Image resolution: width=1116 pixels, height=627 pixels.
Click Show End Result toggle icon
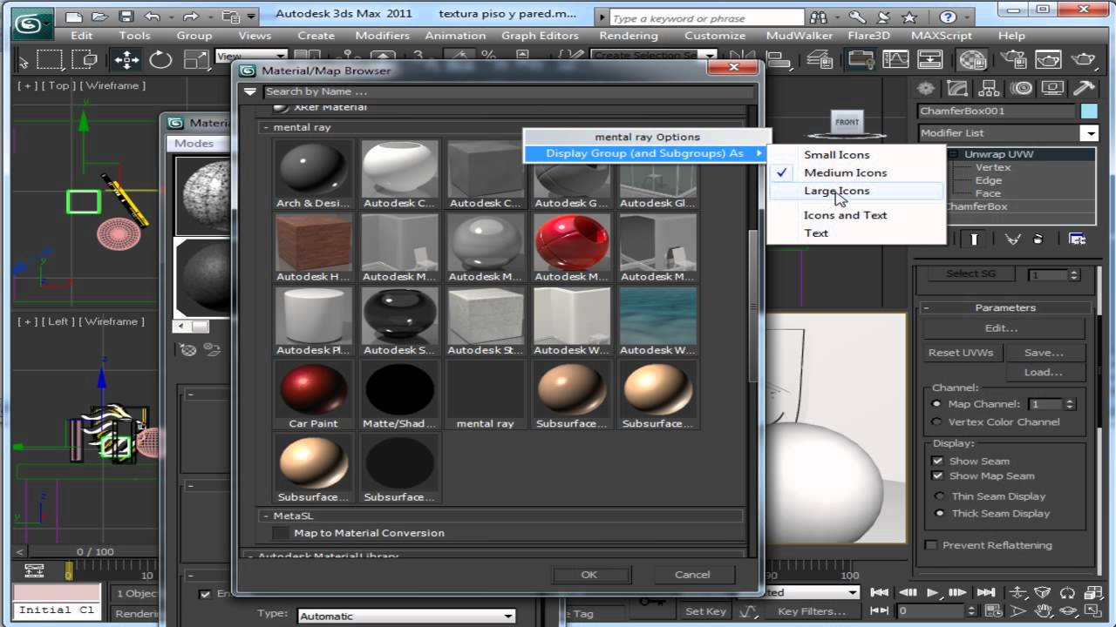(x=975, y=239)
